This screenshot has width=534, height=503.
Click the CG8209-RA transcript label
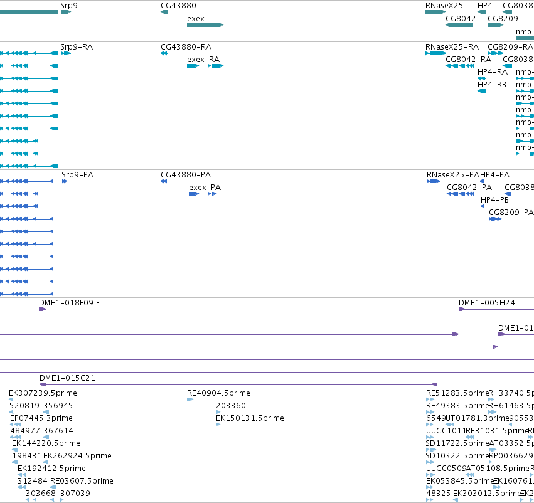[x=511, y=46]
